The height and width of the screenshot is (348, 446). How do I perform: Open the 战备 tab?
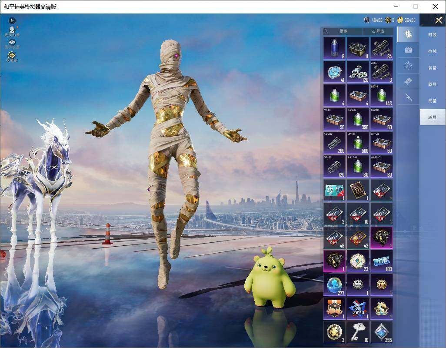[433, 101]
